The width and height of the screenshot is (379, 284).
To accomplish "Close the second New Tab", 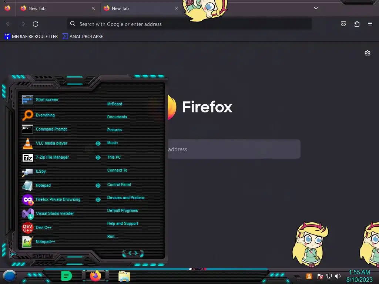I will tap(177, 8).
